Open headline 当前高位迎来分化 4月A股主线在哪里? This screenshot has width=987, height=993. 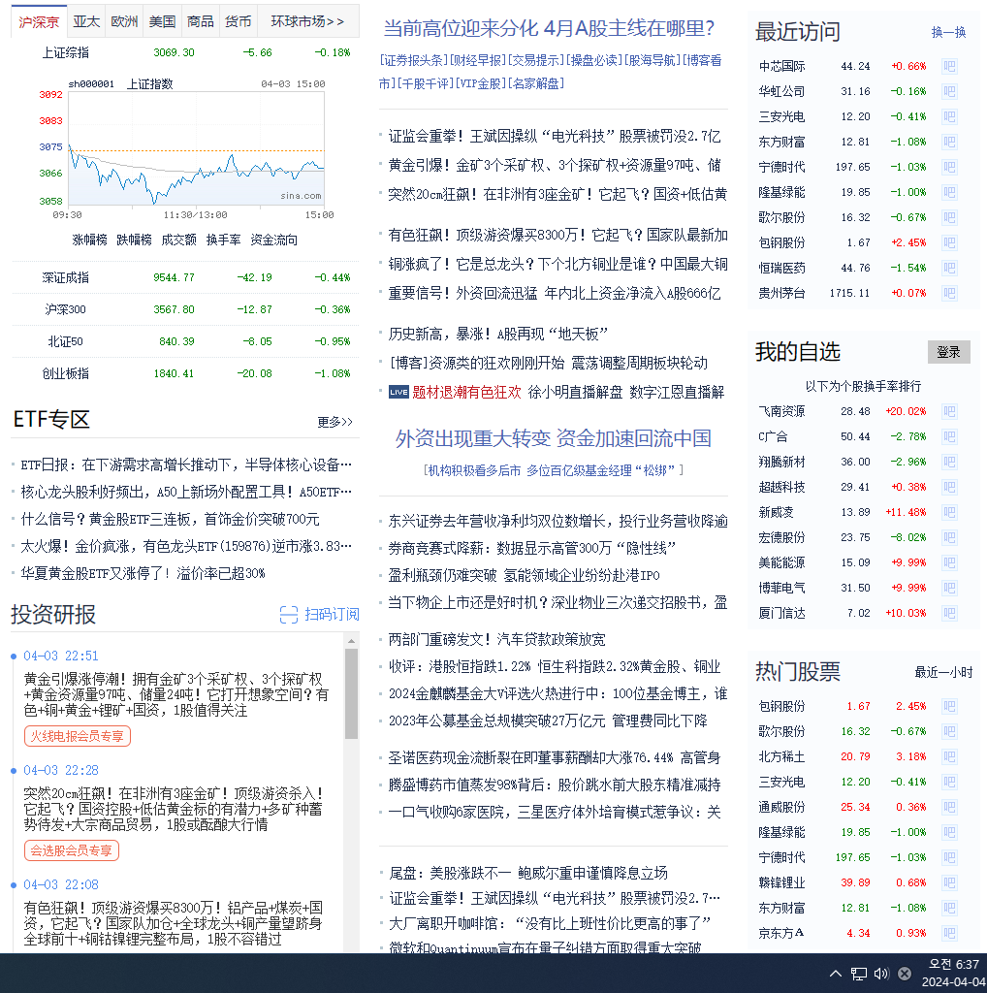click(549, 28)
